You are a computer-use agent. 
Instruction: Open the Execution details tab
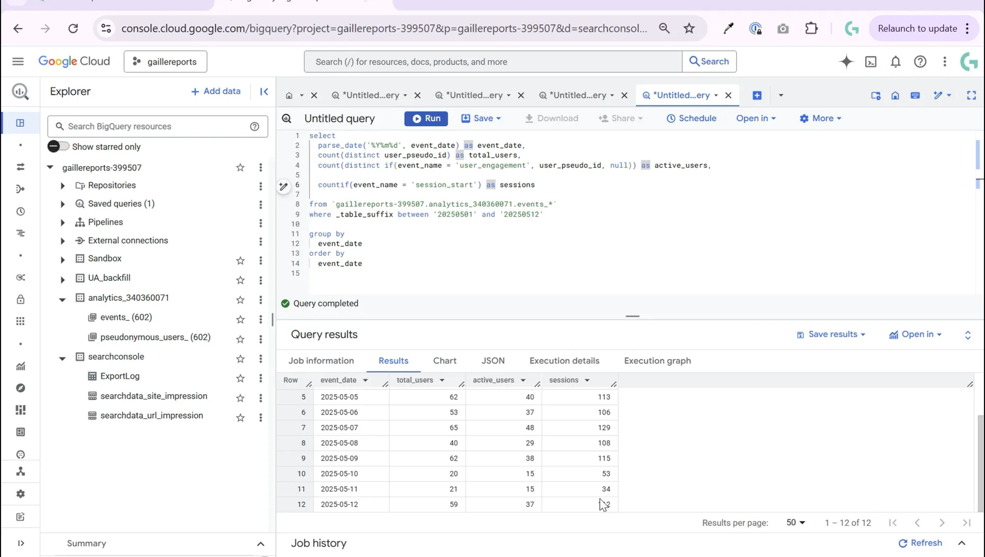click(564, 361)
